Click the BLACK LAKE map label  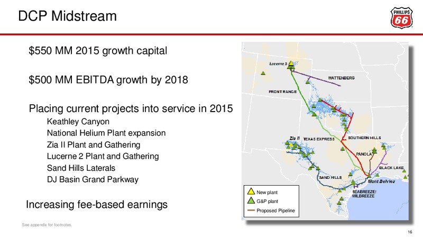[x=391, y=168]
